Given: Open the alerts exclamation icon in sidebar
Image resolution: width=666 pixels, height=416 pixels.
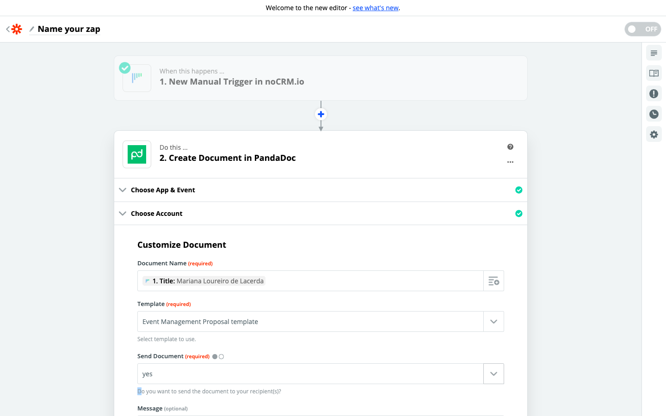Looking at the screenshot, I should coord(654,94).
